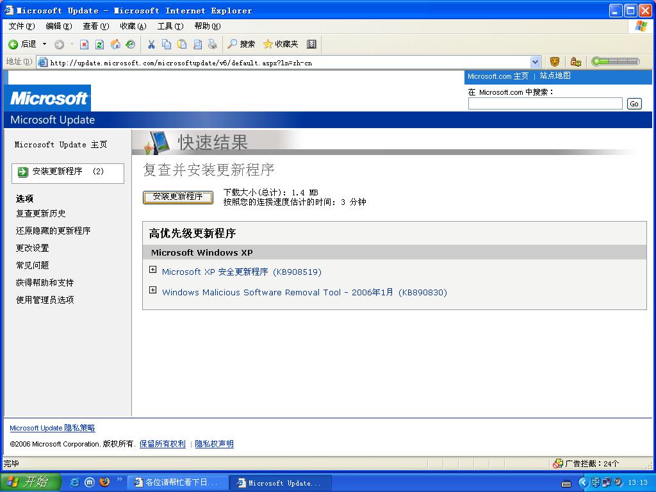The width and height of the screenshot is (656, 492).
Task: Open Microsoft XP 安全更新程序 (KB908519) link
Action: [x=242, y=272]
